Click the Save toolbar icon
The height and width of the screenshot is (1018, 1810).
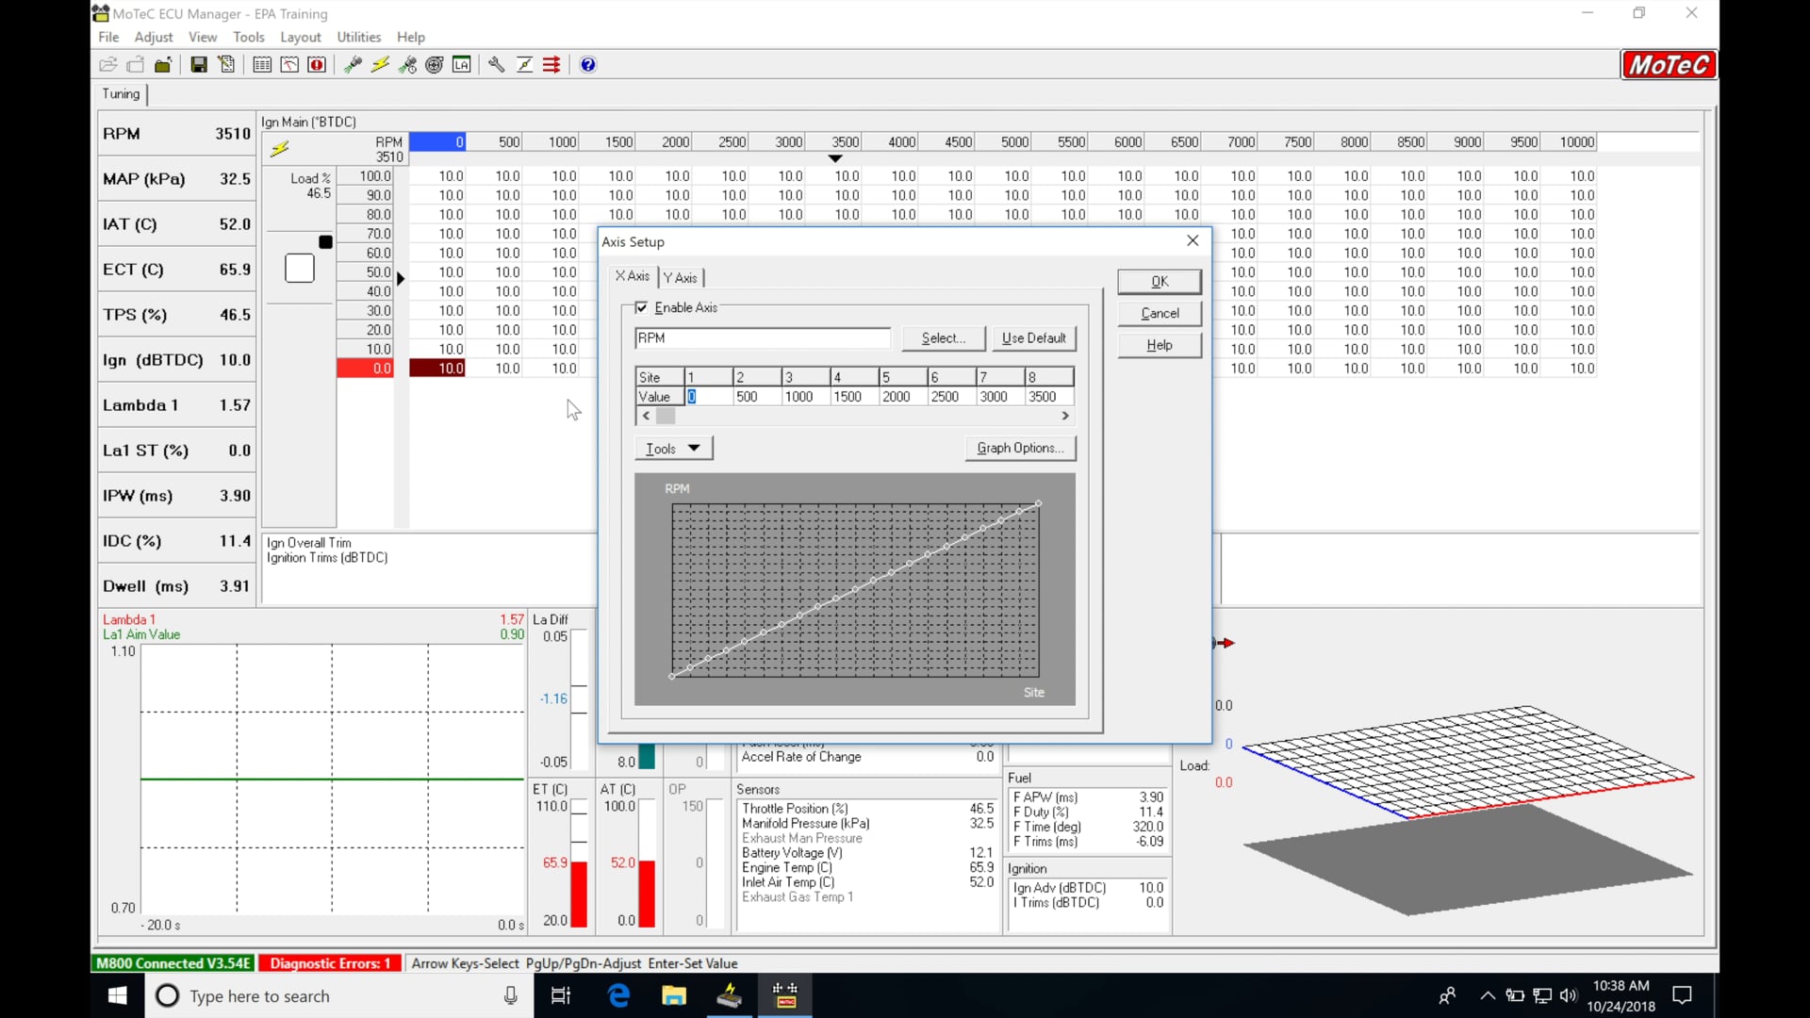[x=199, y=64]
